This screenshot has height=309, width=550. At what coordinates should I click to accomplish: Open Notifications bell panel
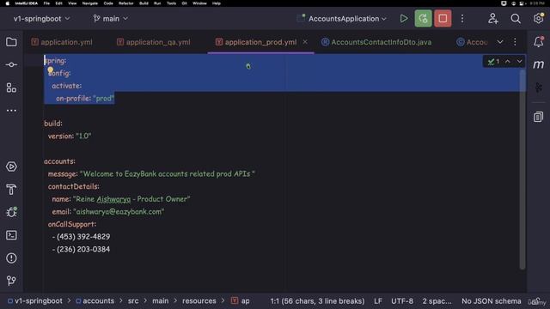[539, 42]
